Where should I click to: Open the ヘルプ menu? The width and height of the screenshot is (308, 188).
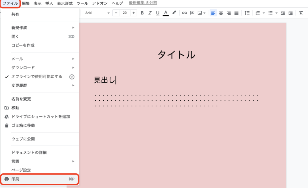(117, 4)
